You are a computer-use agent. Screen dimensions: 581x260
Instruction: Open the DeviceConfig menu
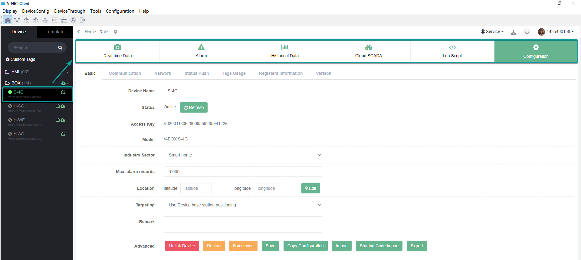tap(36, 11)
